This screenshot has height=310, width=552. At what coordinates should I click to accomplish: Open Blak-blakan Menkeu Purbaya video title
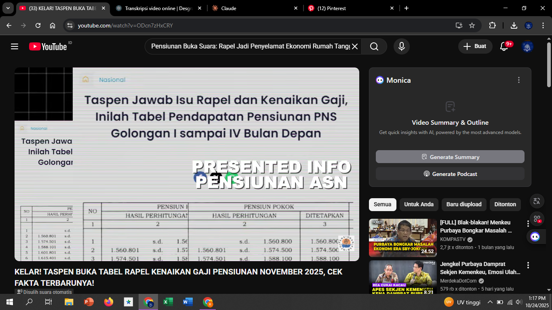[476, 226]
